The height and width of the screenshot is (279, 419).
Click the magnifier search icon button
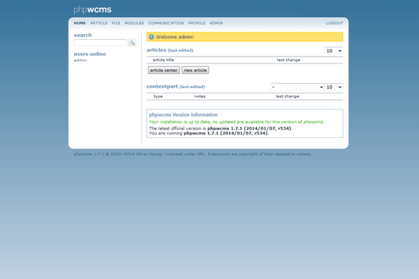[131, 43]
